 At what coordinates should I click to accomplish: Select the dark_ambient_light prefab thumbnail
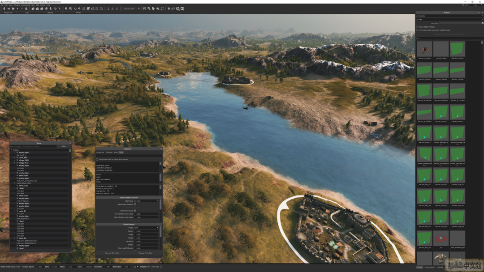tap(458, 238)
